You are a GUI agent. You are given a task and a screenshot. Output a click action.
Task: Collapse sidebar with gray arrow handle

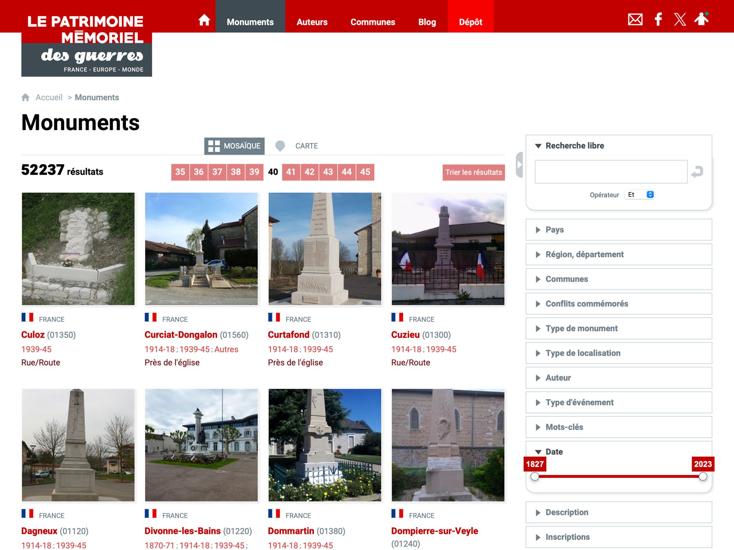(x=519, y=165)
